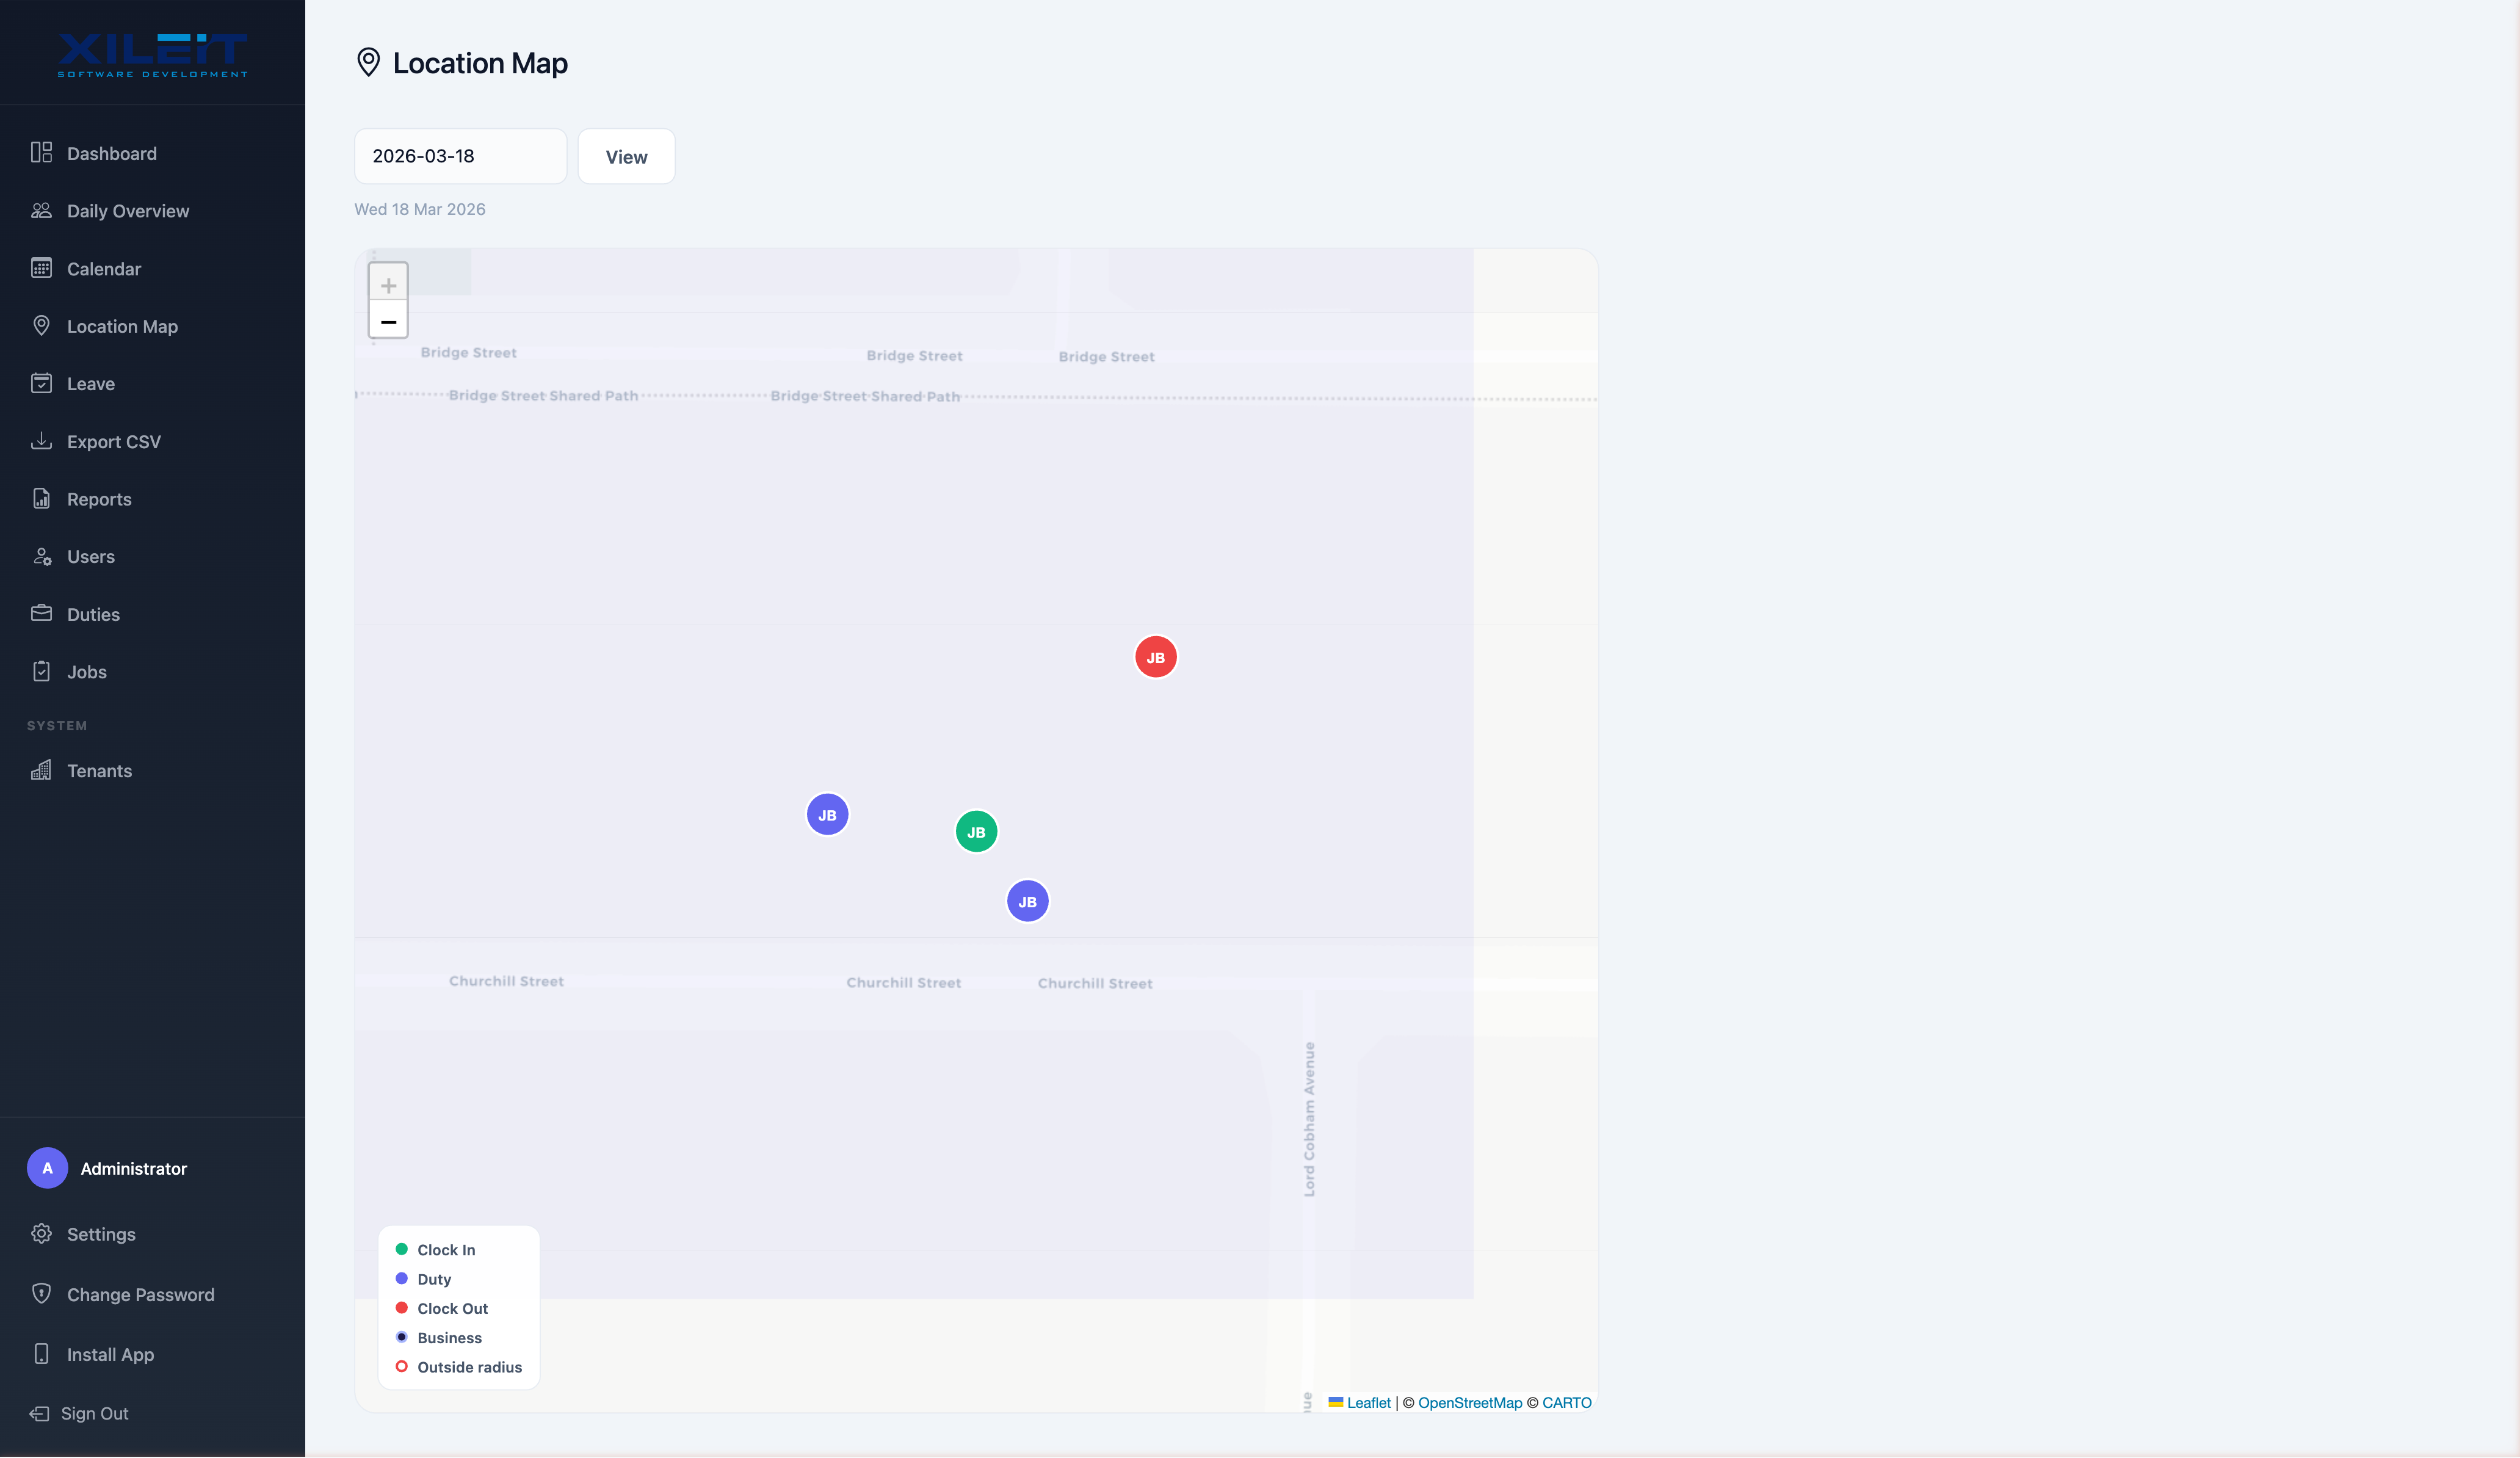Image resolution: width=2520 pixels, height=1458 pixels.
Task: Open the OpenStreetMap attribution link
Action: pyautogui.click(x=1469, y=1402)
